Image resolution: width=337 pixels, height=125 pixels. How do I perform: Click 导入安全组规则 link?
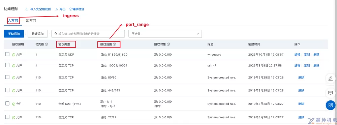click(40, 9)
